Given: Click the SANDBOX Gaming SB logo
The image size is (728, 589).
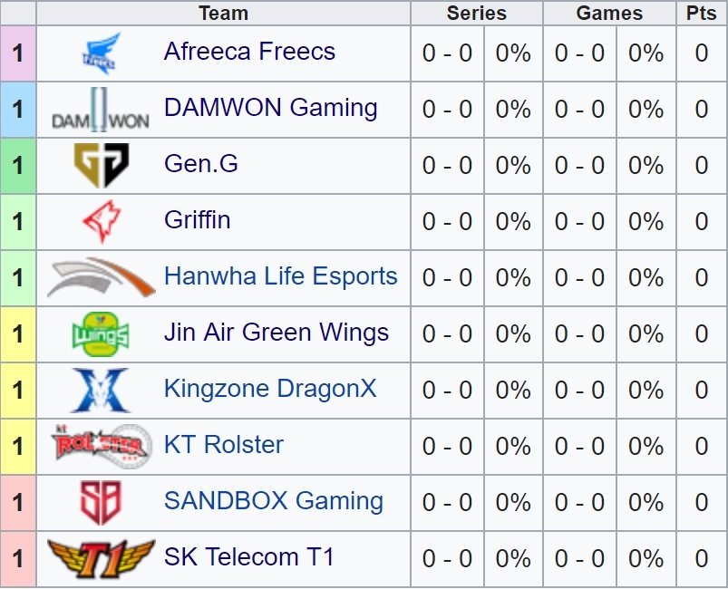Looking at the screenshot, I should pyautogui.click(x=101, y=503).
